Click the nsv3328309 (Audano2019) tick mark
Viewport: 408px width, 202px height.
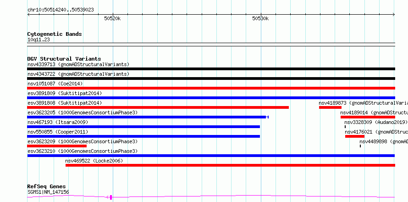coord(345,127)
